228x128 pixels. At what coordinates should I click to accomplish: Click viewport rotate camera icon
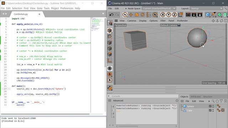[222, 21]
